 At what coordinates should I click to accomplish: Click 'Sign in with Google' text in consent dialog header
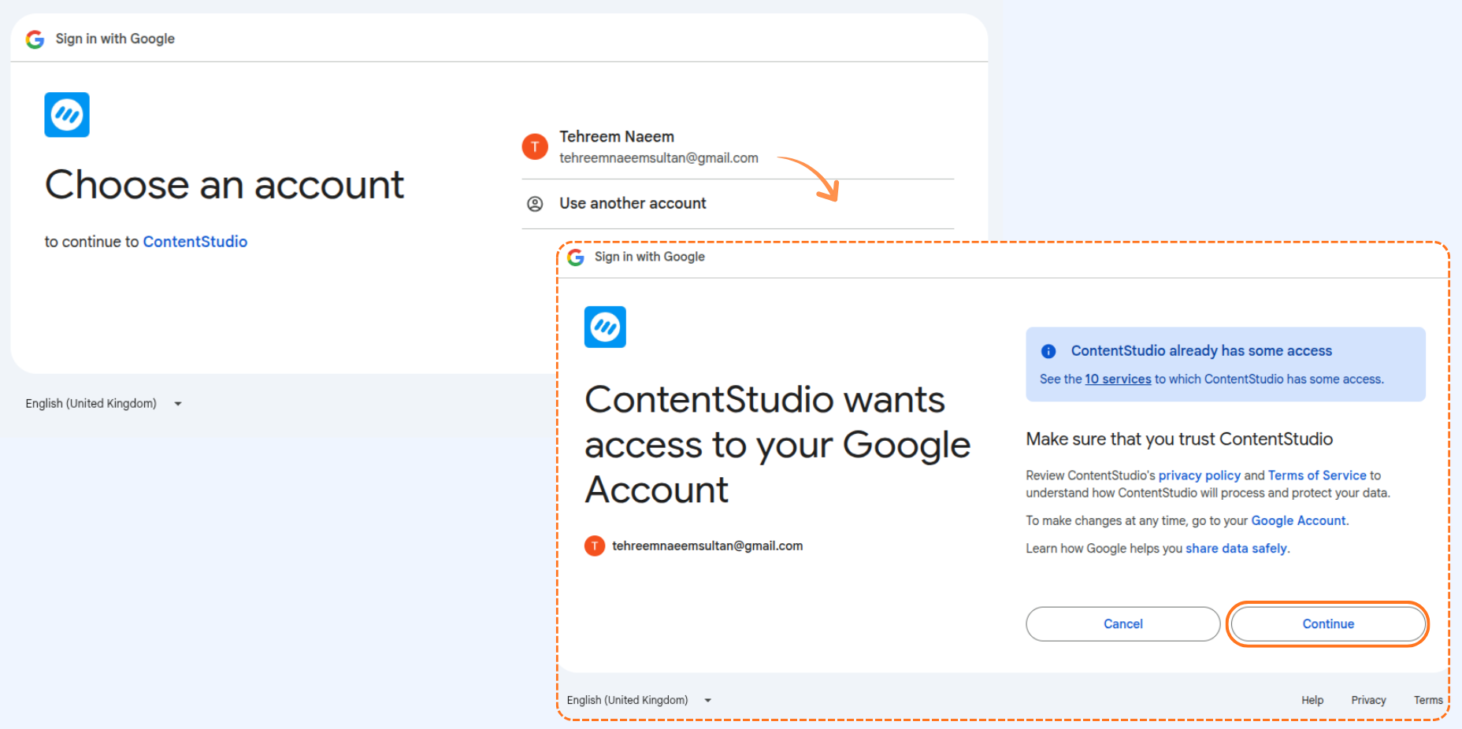[x=650, y=257]
